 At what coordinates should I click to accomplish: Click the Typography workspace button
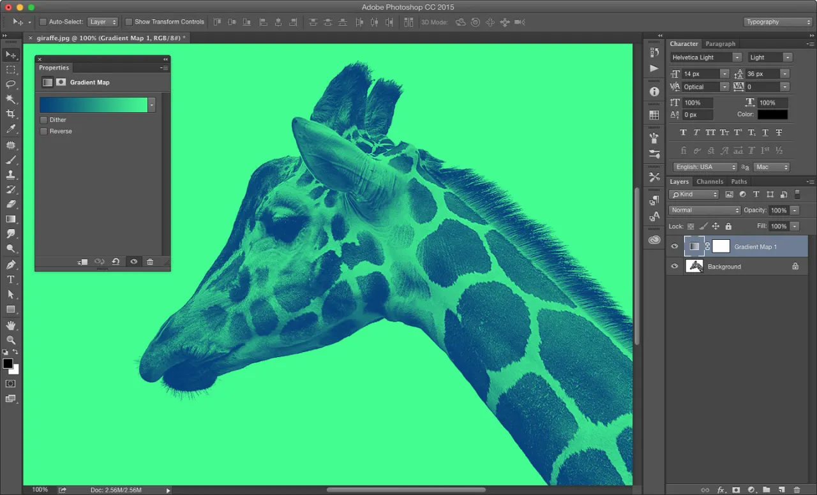[x=778, y=21]
